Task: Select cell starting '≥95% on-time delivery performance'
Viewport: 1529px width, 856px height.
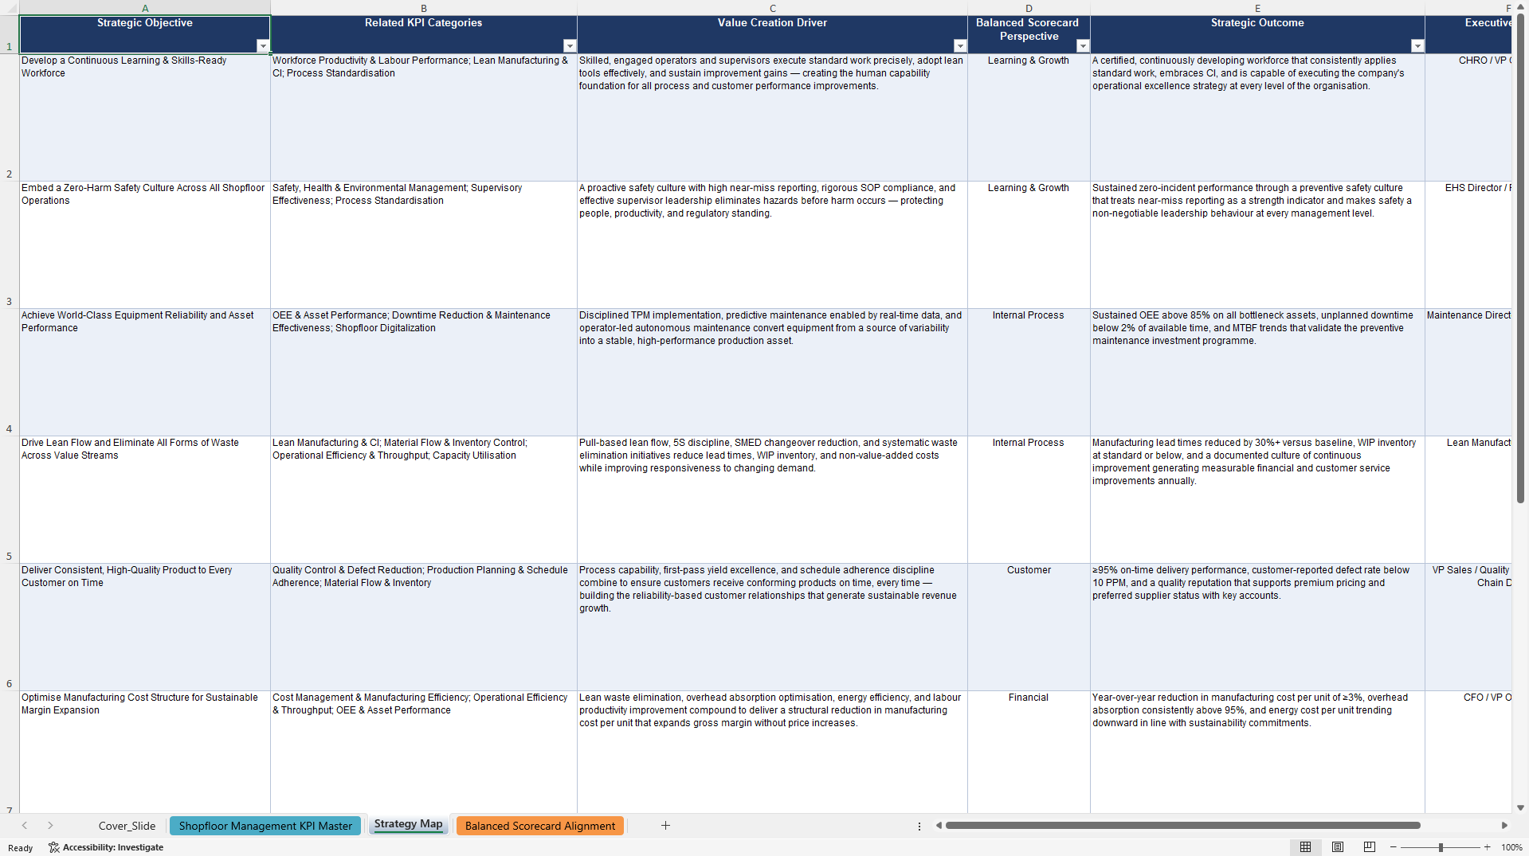Action: tap(1257, 627)
